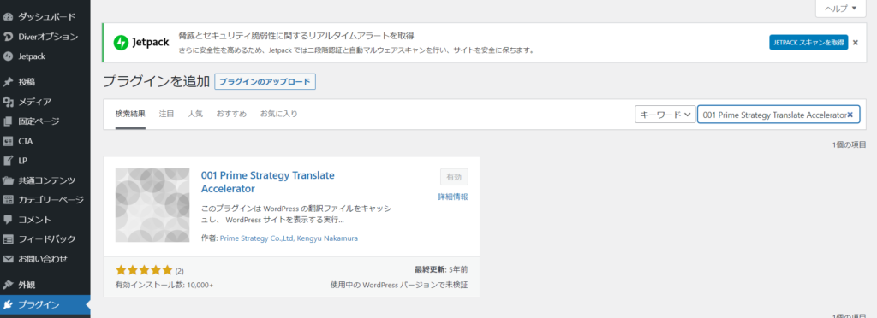This screenshot has width=877, height=318.
Task: Click the paintbrush icon beside 外観
Action: 8,285
